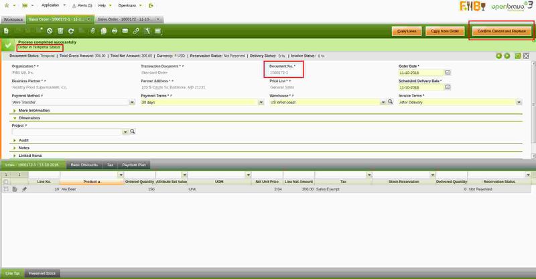Viewport: 536px width, 279px height.
Task: Click the Delete record trash icon
Action: coord(61,31)
